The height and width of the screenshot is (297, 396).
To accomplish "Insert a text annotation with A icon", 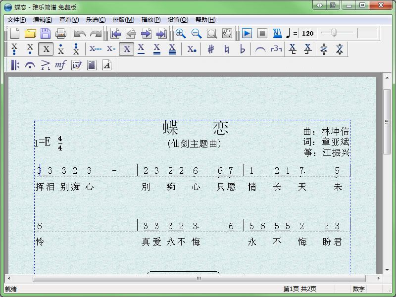I will 107,65.
